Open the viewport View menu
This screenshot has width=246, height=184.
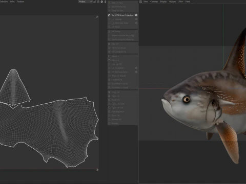(x=146, y=2)
